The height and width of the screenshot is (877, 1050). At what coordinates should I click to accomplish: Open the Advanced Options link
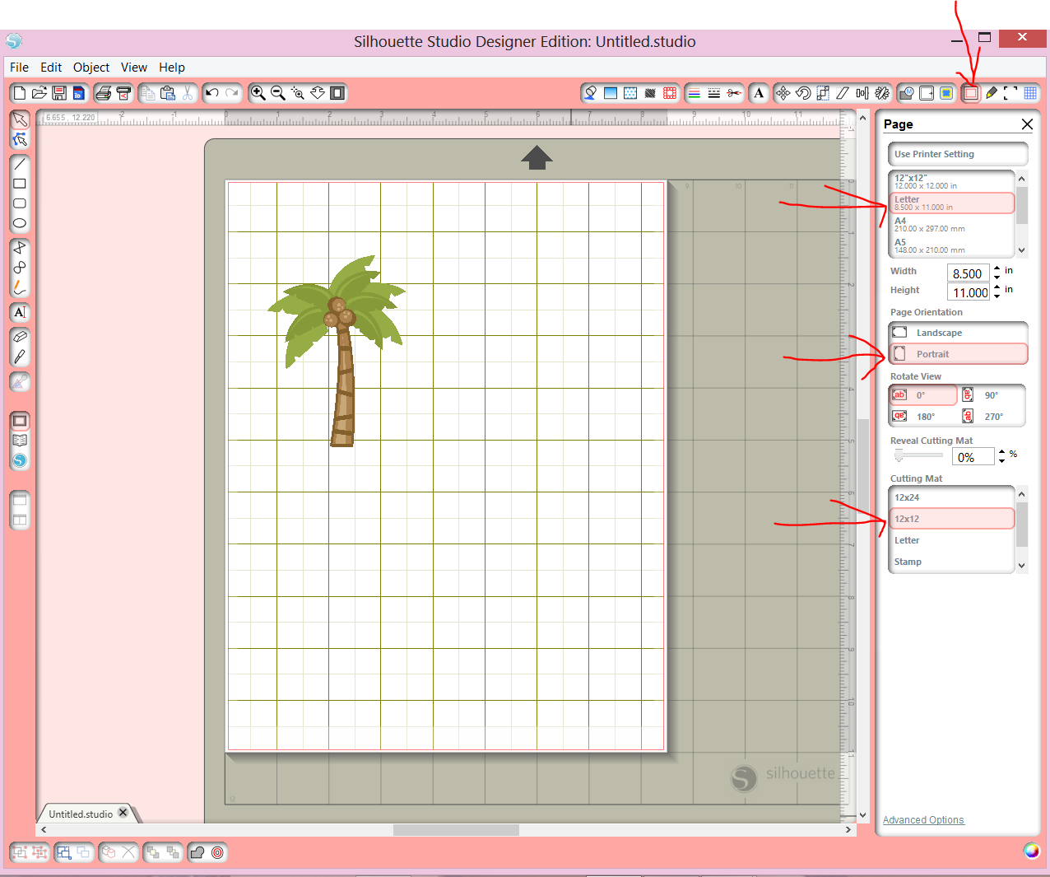coord(923,820)
